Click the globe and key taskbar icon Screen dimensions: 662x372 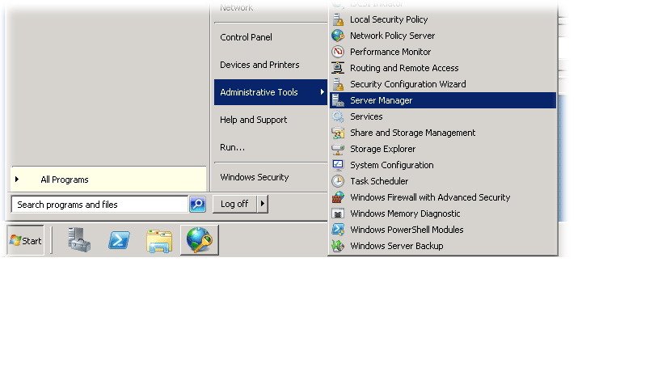[199, 240]
